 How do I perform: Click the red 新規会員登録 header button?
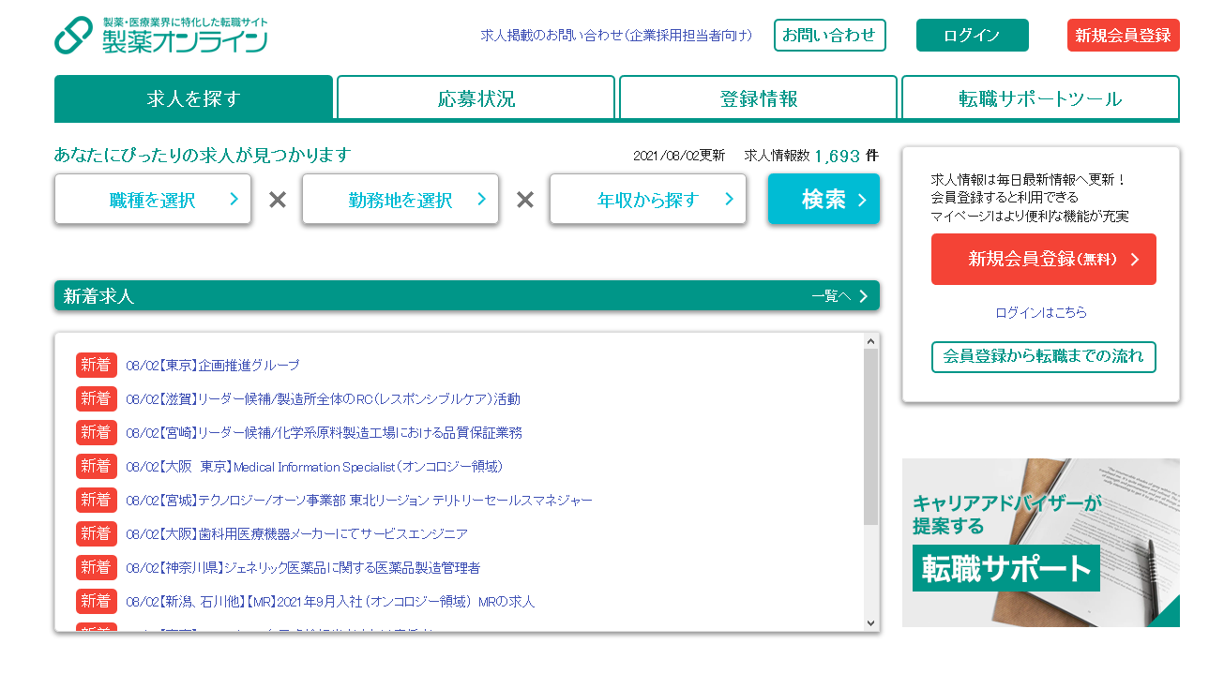[x=1123, y=35]
